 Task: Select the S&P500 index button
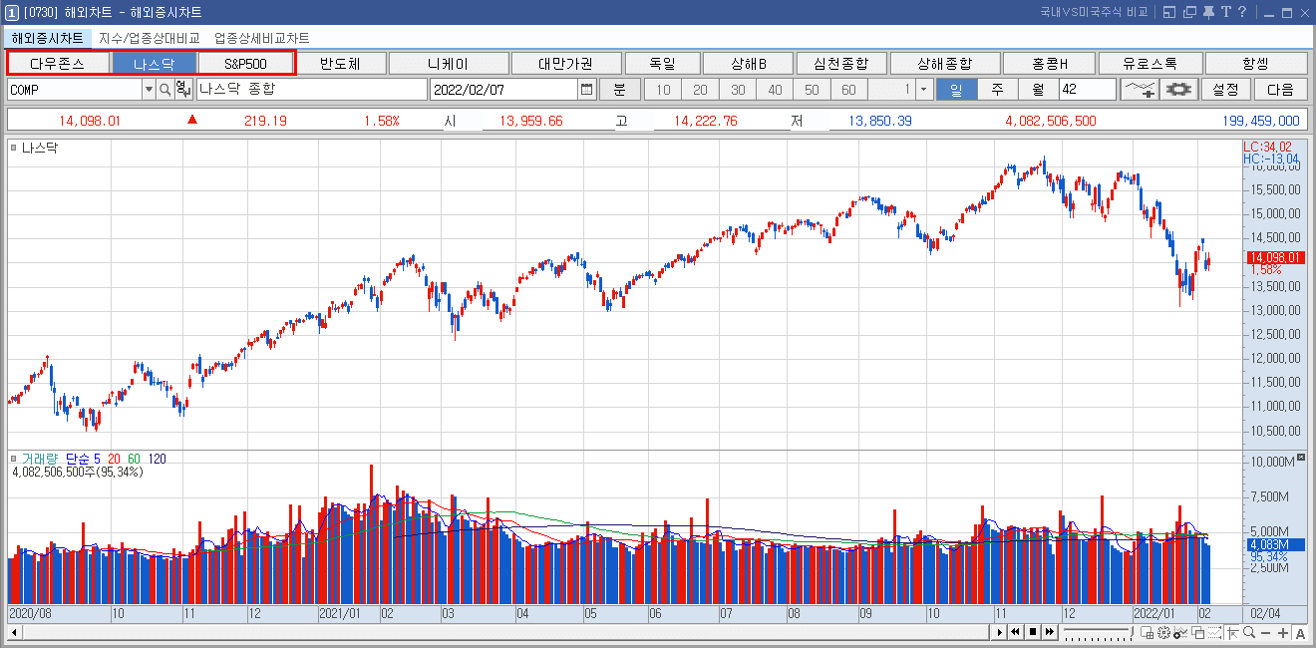245,64
